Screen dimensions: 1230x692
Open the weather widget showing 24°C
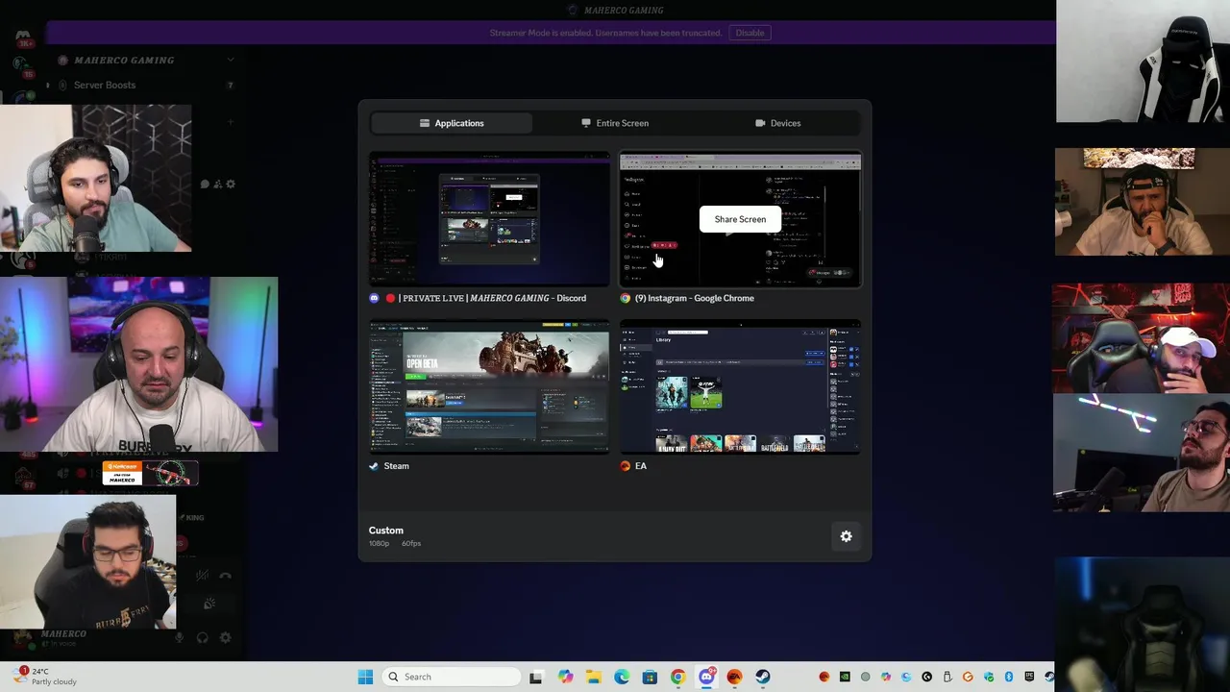pos(43,676)
